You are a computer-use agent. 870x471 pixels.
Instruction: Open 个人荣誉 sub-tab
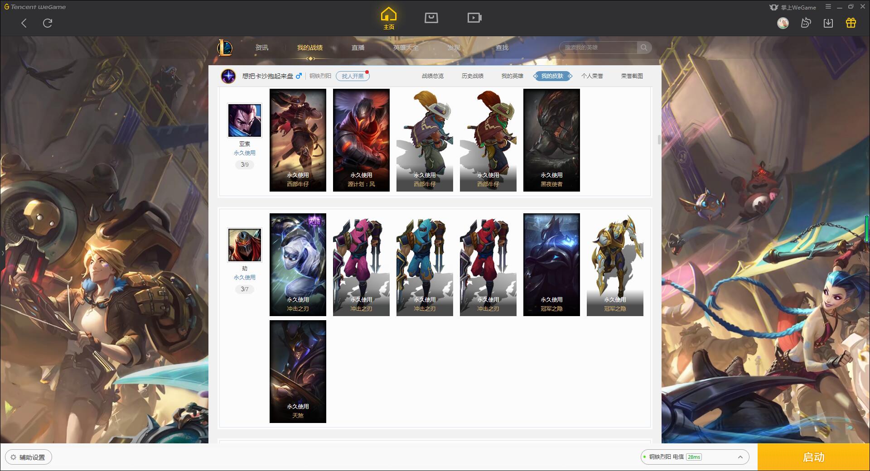pyautogui.click(x=592, y=76)
